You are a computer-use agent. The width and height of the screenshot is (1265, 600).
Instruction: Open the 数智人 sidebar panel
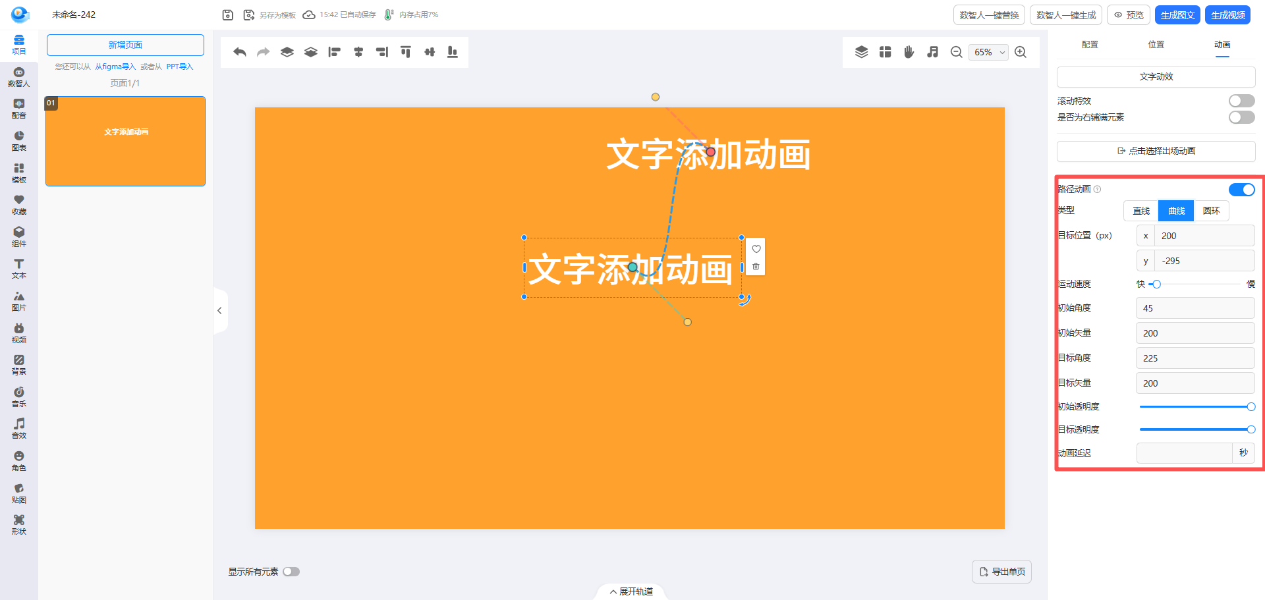[x=19, y=77]
